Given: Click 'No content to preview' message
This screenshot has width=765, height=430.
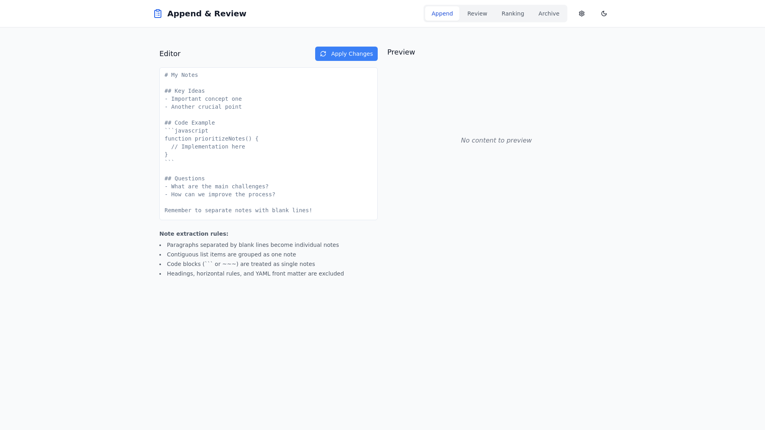Looking at the screenshot, I should coord(496,140).
